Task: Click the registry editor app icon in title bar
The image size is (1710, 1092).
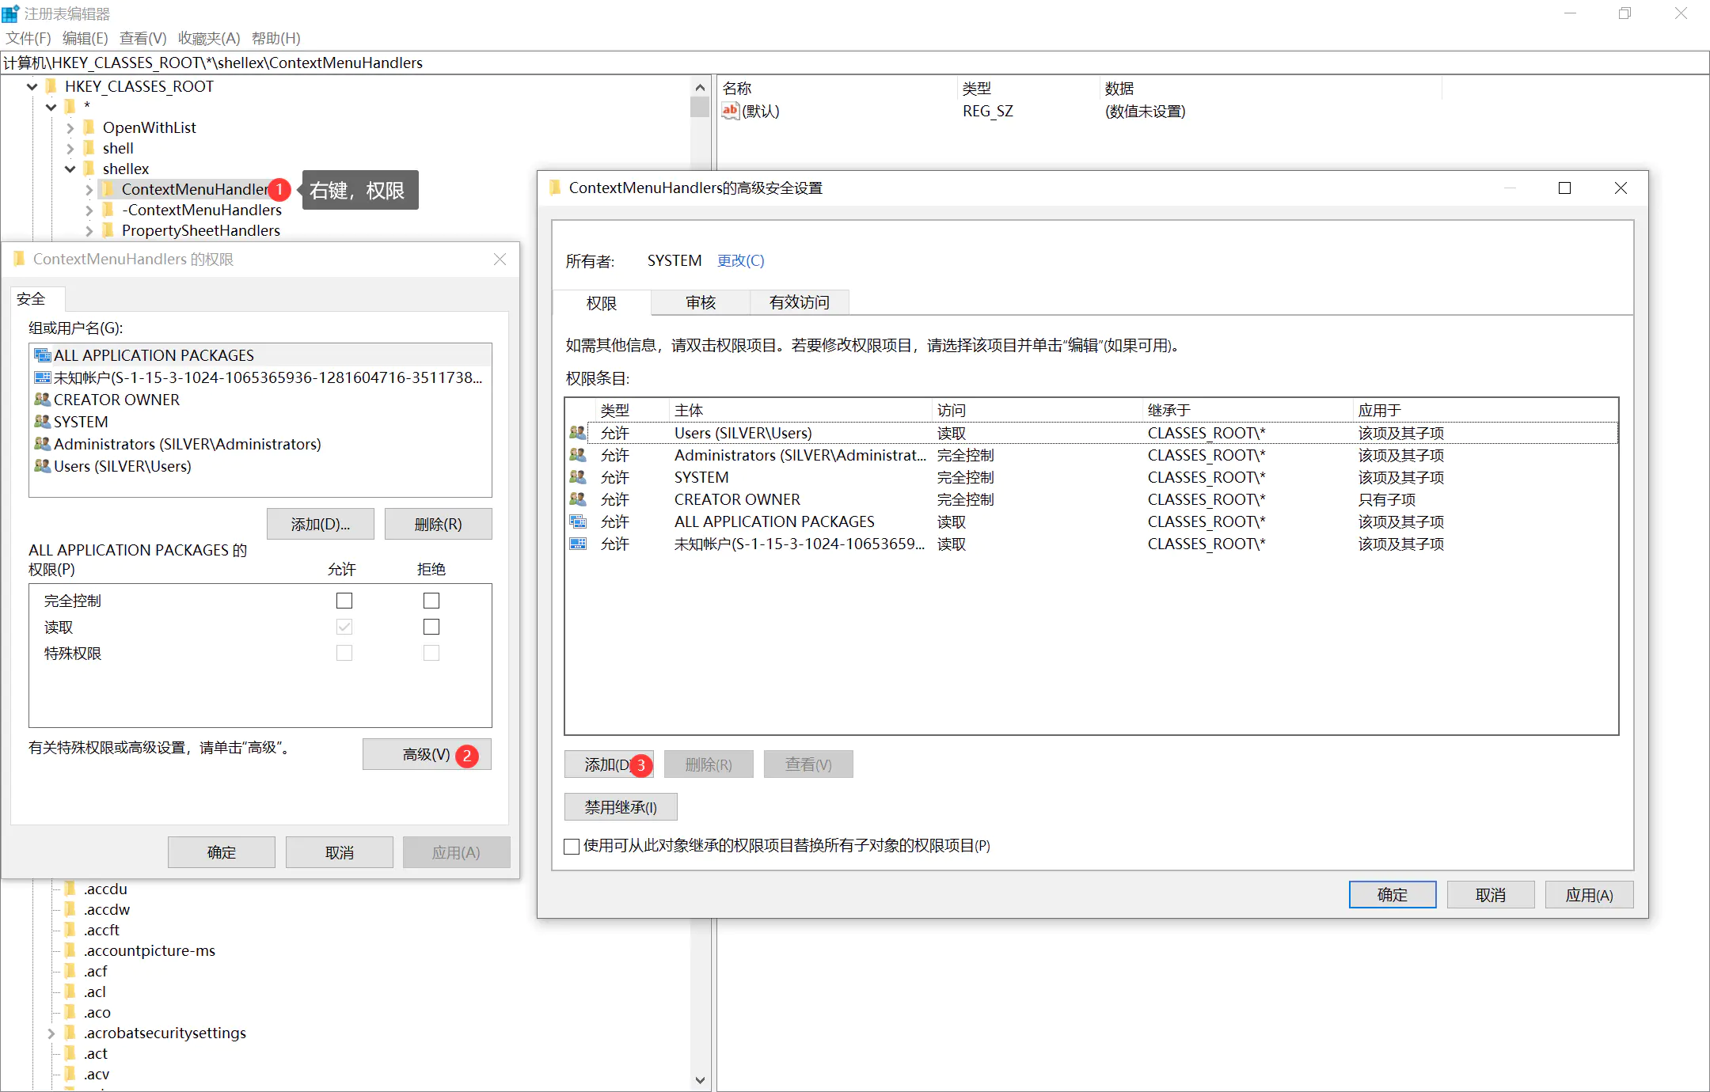Action: tap(11, 13)
